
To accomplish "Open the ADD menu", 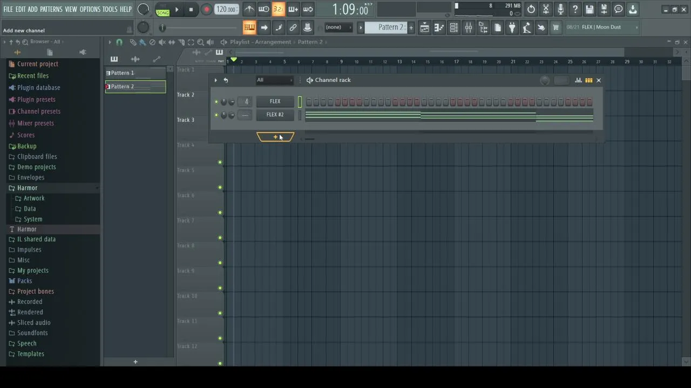I will [33, 9].
